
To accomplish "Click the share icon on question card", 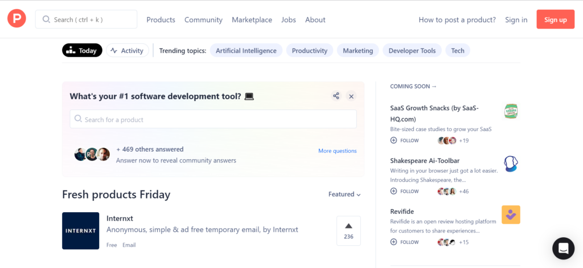I will pos(336,96).
